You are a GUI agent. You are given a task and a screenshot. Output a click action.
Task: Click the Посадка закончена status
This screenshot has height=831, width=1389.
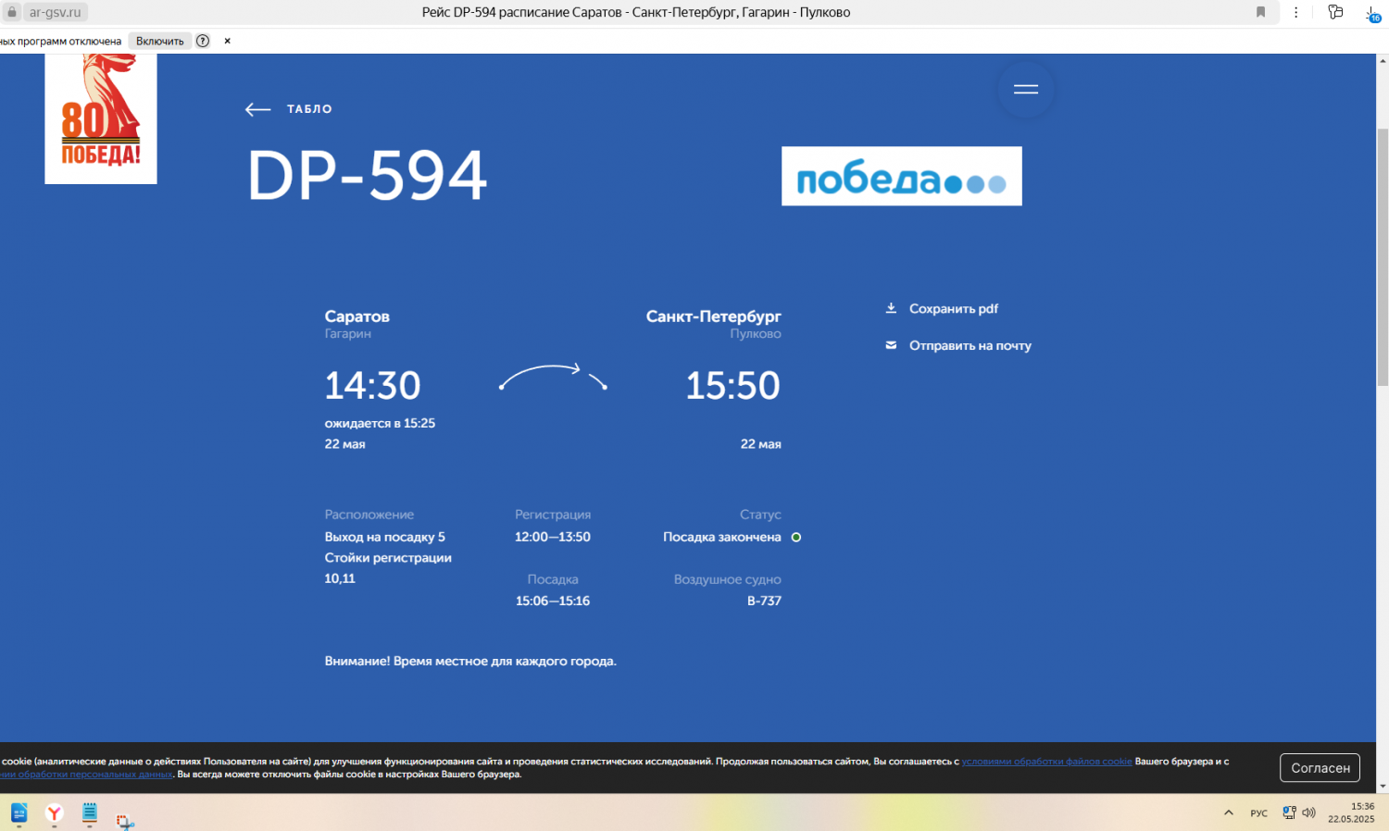point(722,537)
